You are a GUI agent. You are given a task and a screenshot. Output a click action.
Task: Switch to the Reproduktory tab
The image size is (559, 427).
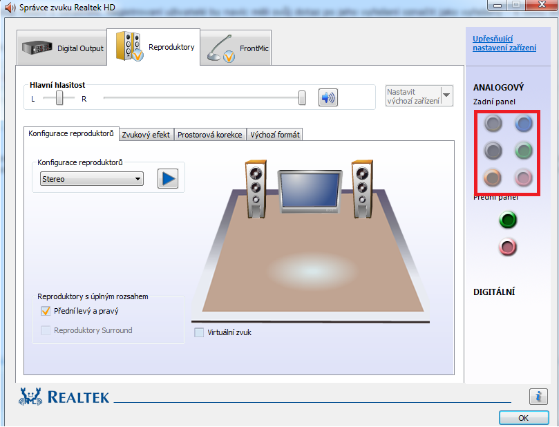pos(153,47)
